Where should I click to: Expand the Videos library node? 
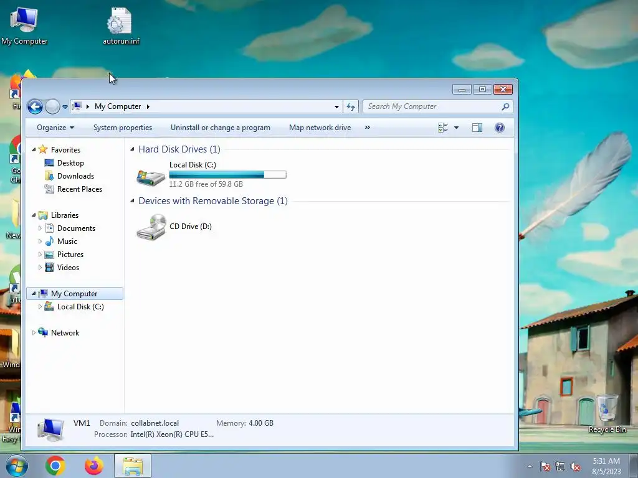point(40,268)
